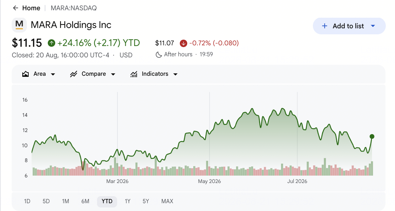Click the After hours moon icon
Image resolution: width=395 pixels, height=211 pixels.
(159, 55)
